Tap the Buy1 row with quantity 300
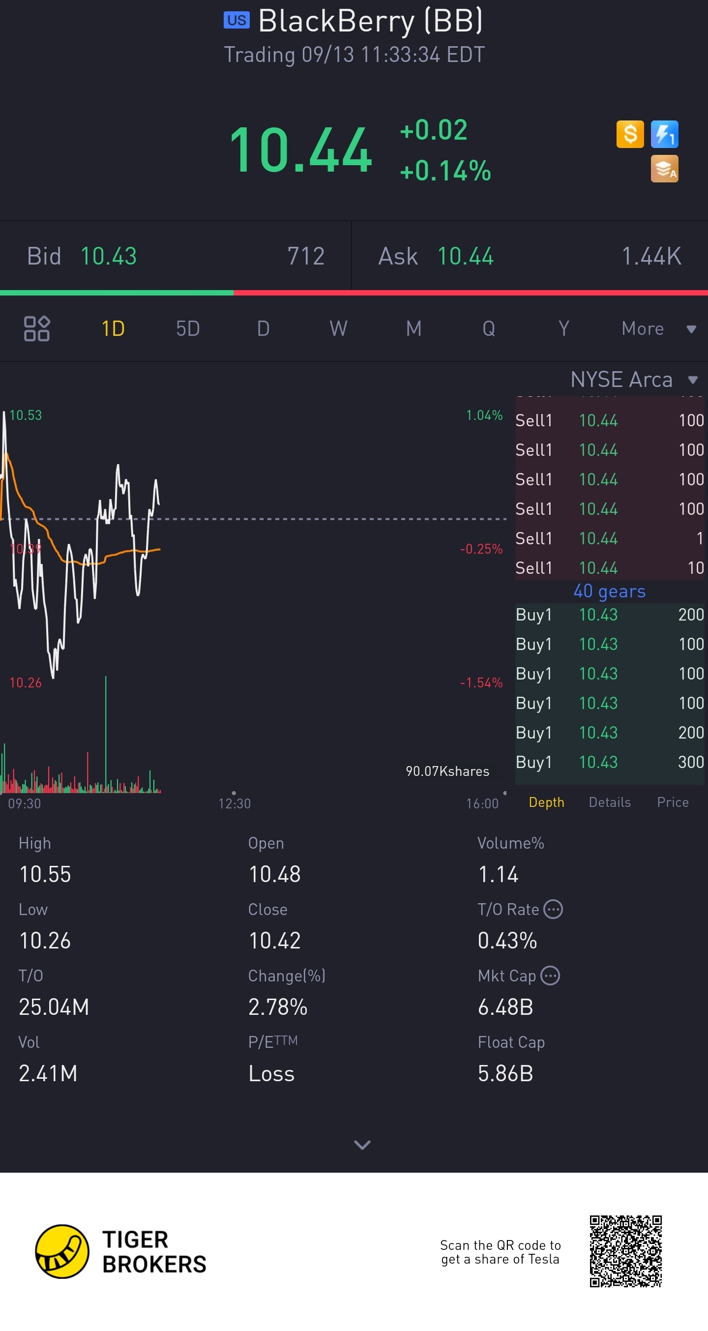The height and width of the screenshot is (1331, 708). pyautogui.click(x=610, y=762)
